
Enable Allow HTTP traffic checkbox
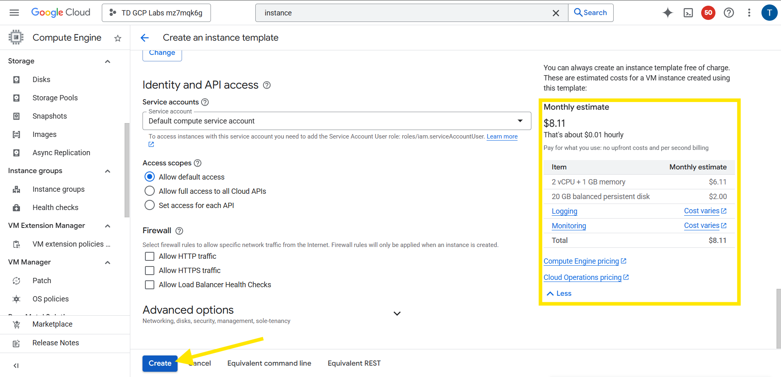[x=150, y=256]
